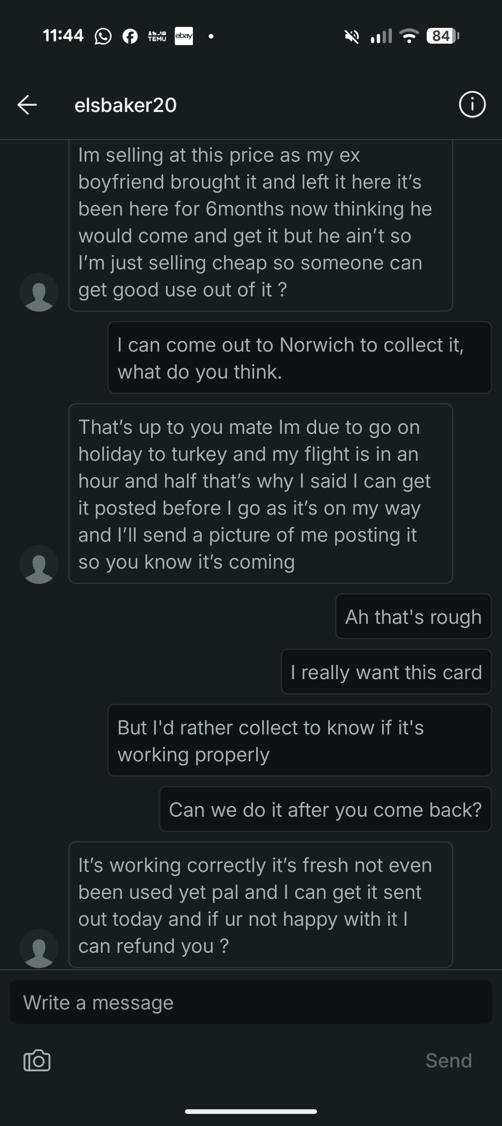Image resolution: width=502 pixels, height=1126 pixels.
Task: Focus the Write a message field
Action: pos(251,1002)
